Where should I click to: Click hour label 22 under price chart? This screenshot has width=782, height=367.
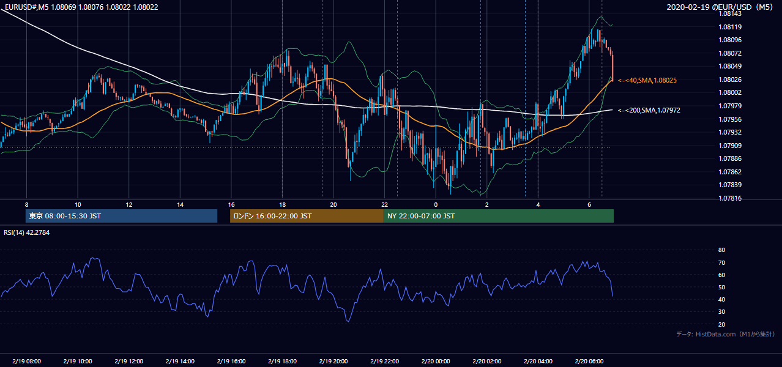pos(384,204)
